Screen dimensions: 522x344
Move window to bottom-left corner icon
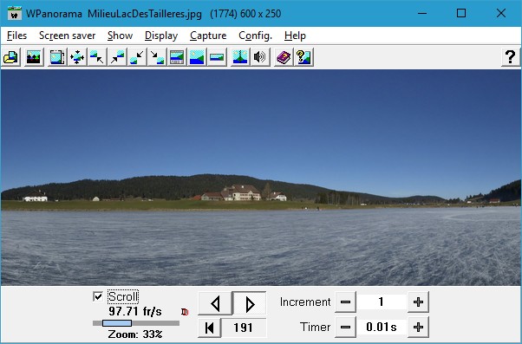click(137, 57)
